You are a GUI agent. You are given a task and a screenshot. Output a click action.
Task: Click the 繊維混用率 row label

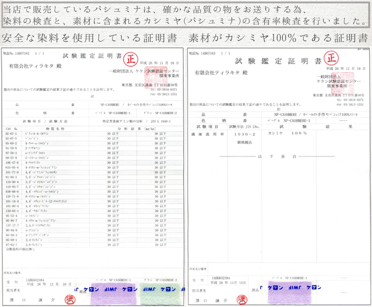point(208,134)
